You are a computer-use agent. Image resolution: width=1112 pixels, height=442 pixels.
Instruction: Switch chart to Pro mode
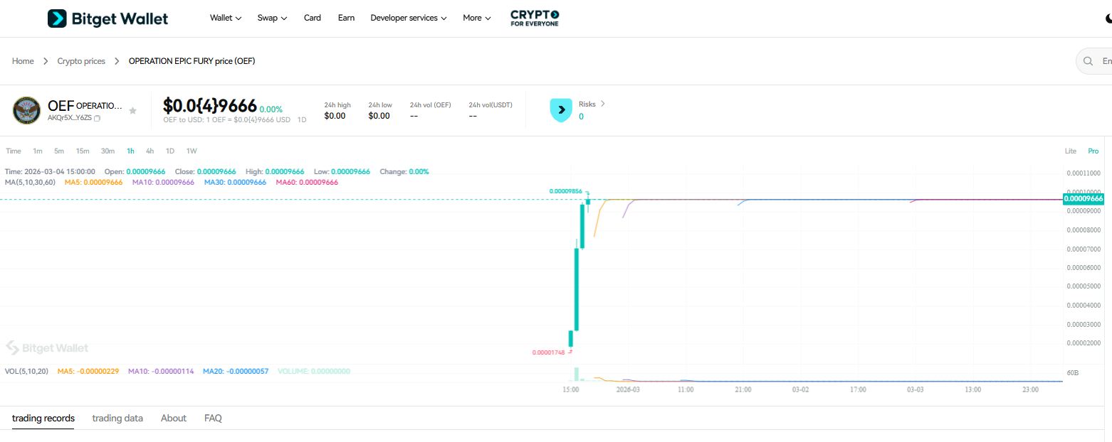[x=1093, y=151]
